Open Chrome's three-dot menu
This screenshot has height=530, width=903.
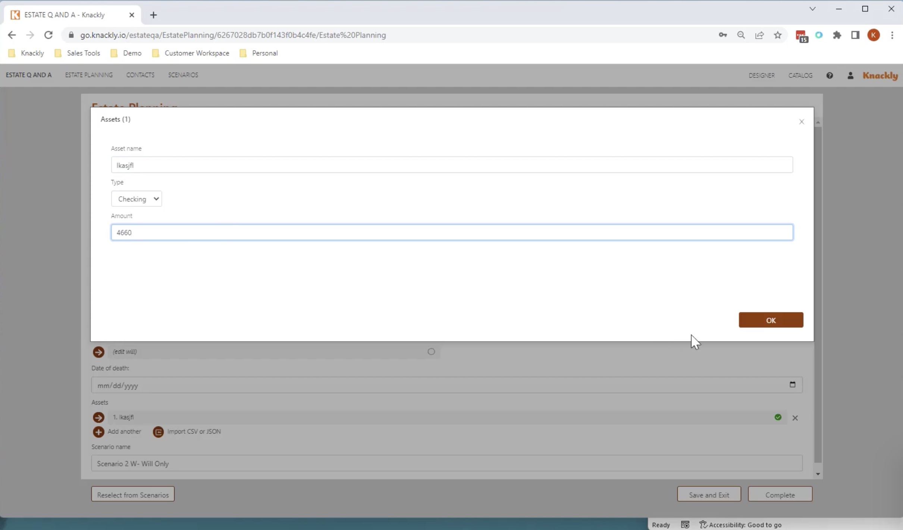893,35
